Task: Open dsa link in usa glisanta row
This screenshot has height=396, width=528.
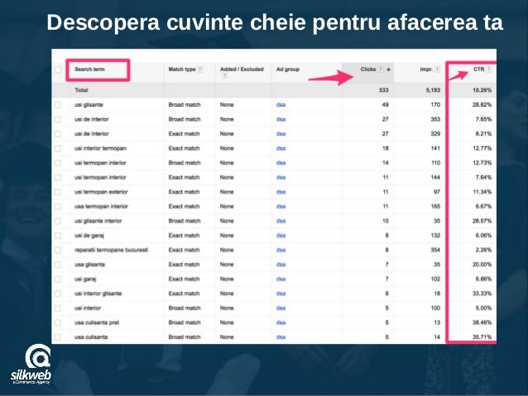Action: pos(281,265)
